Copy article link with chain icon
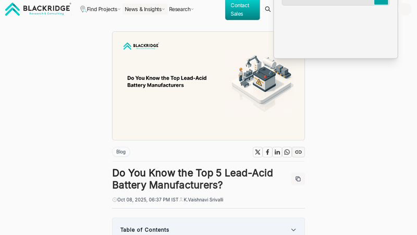This screenshot has height=235, width=417. point(298,152)
